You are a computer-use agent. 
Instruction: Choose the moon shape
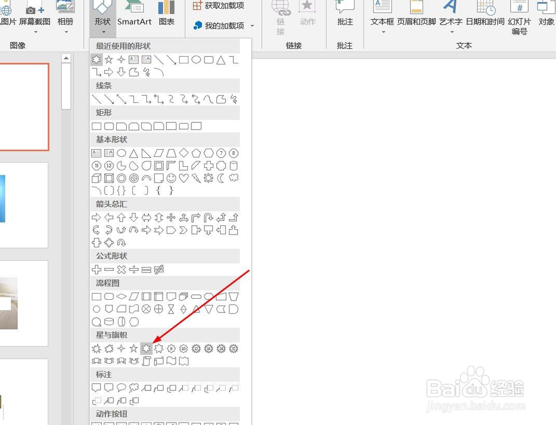coord(221,178)
